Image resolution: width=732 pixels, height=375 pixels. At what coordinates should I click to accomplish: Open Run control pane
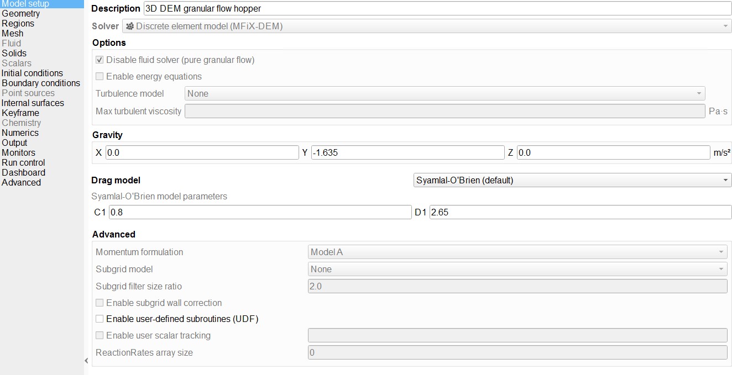pyautogui.click(x=23, y=162)
